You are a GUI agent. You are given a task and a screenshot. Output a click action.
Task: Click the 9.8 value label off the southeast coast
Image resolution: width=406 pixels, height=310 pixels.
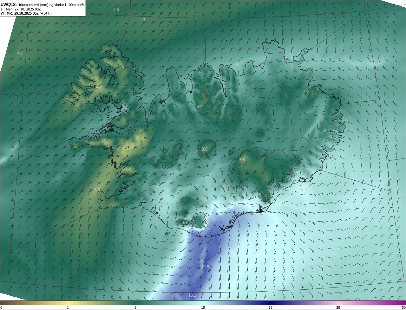(x=304, y=189)
